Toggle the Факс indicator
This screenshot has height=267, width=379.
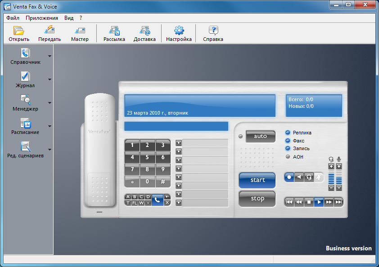288,141
